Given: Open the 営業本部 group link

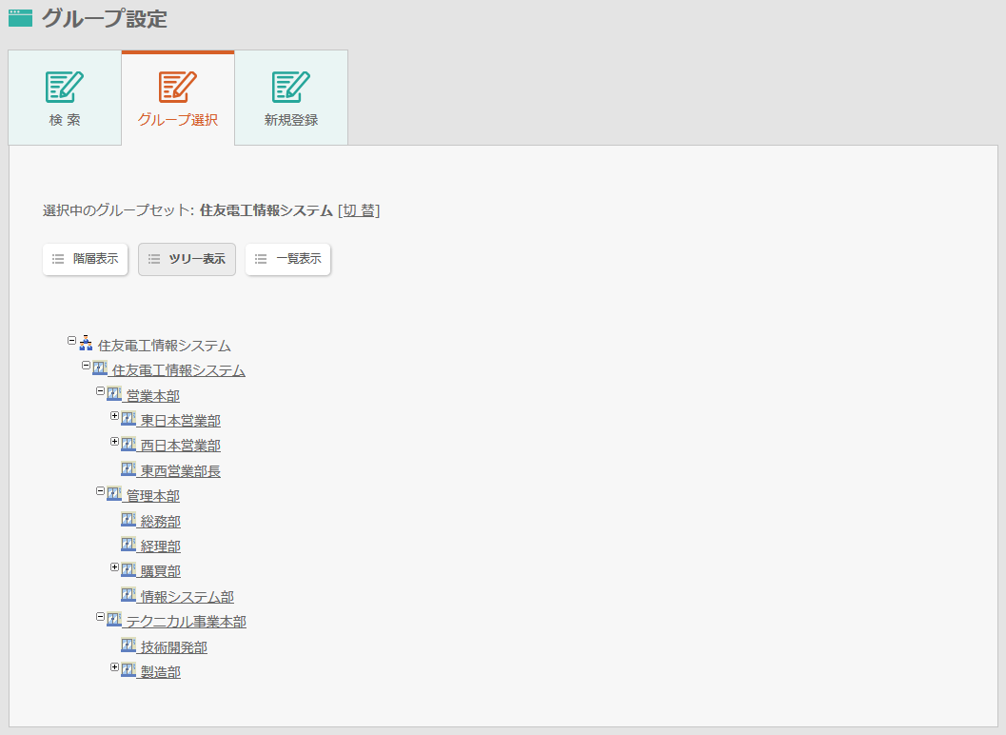Looking at the screenshot, I should (152, 396).
